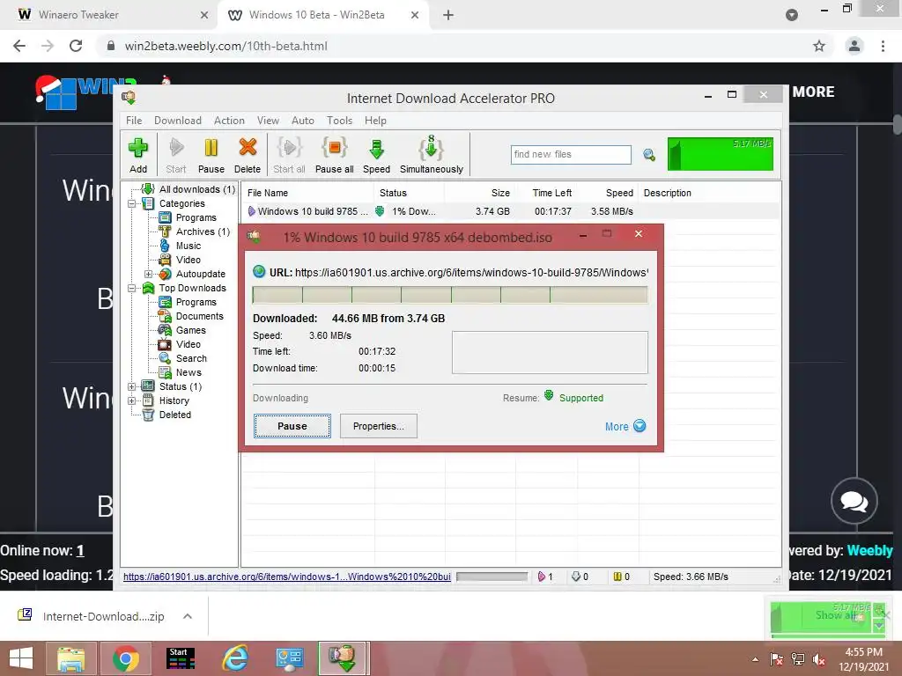This screenshot has width=902, height=676.
Task: Open a new Chrome tab
Action: point(448,15)
